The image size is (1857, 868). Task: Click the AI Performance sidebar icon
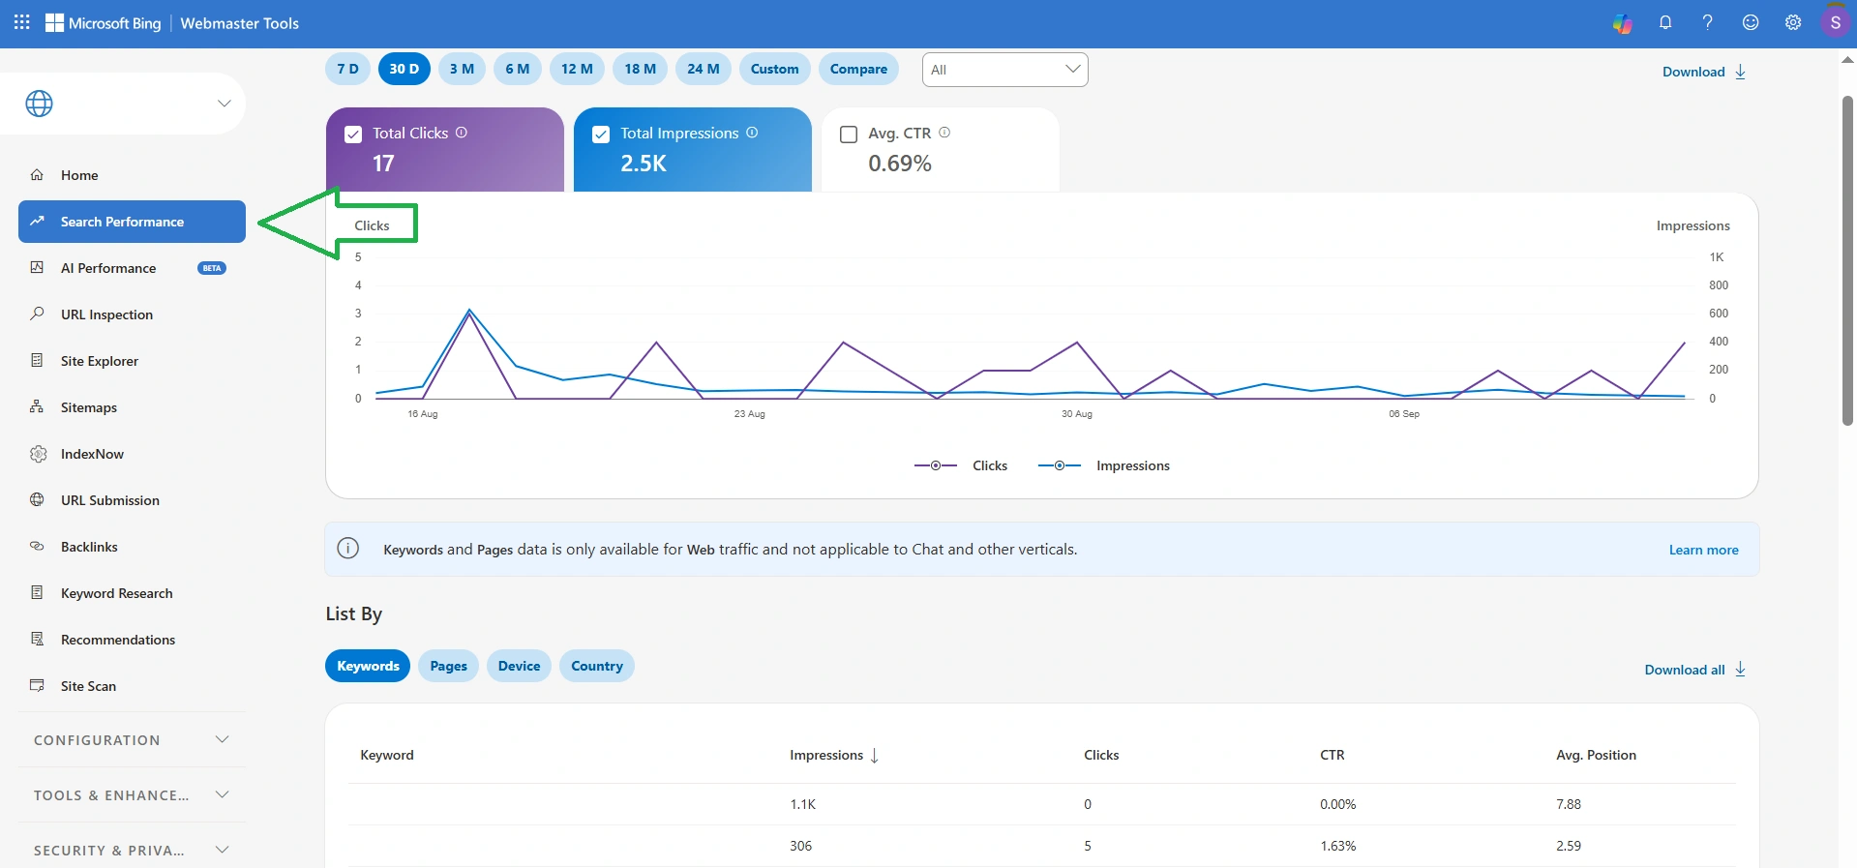click(x=37, y=268)
